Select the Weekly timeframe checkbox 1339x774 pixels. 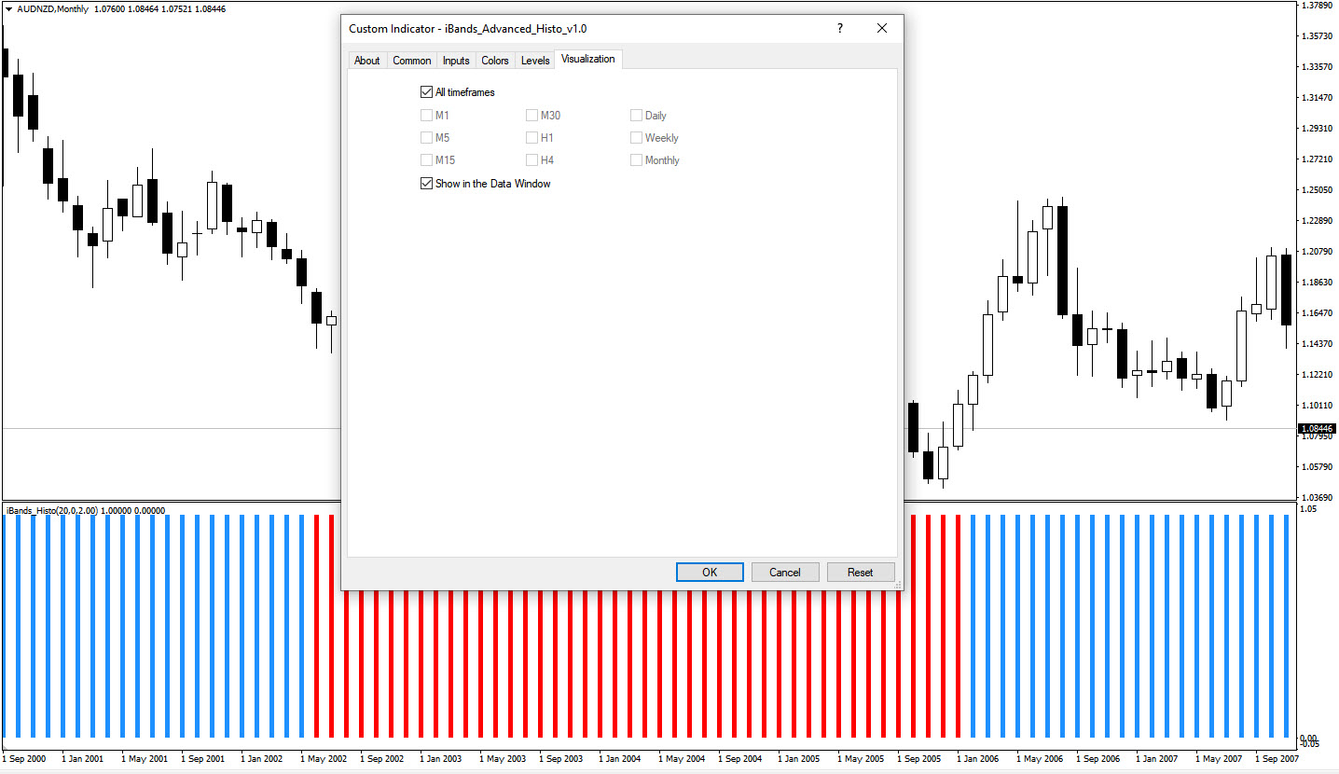[637, 138]
